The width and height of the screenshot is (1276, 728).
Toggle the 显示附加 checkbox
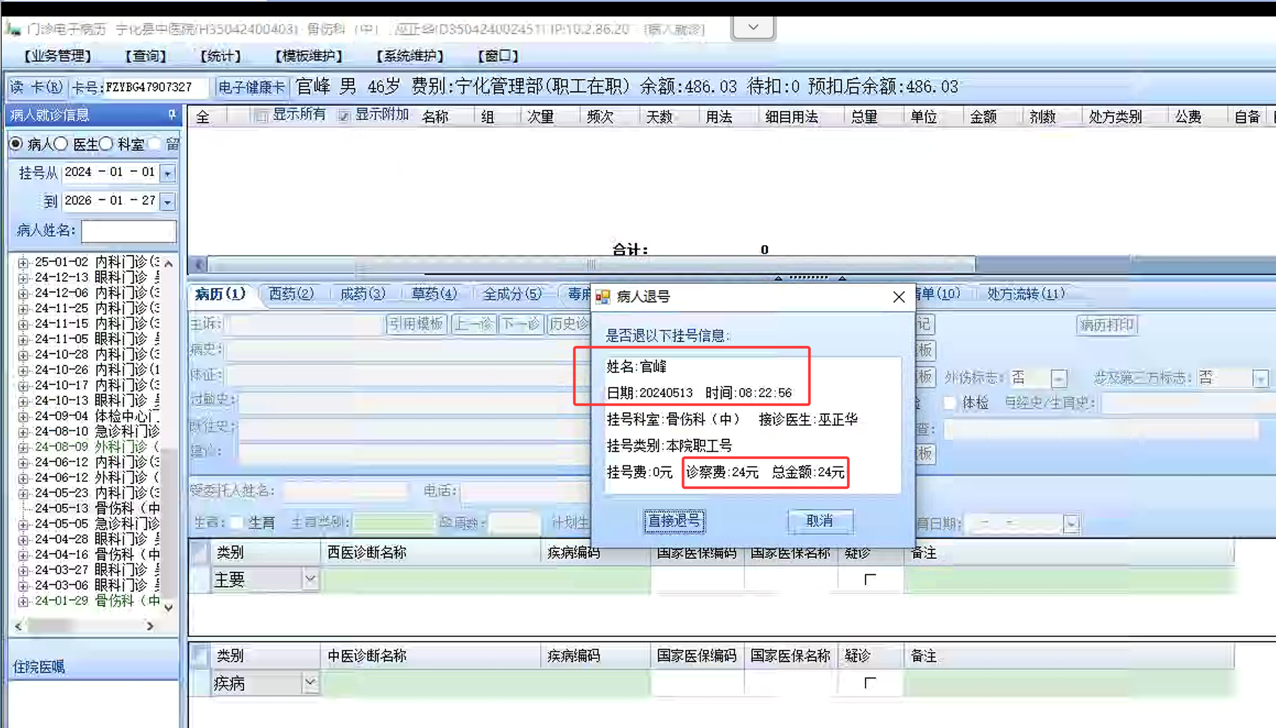coord(343,115)
